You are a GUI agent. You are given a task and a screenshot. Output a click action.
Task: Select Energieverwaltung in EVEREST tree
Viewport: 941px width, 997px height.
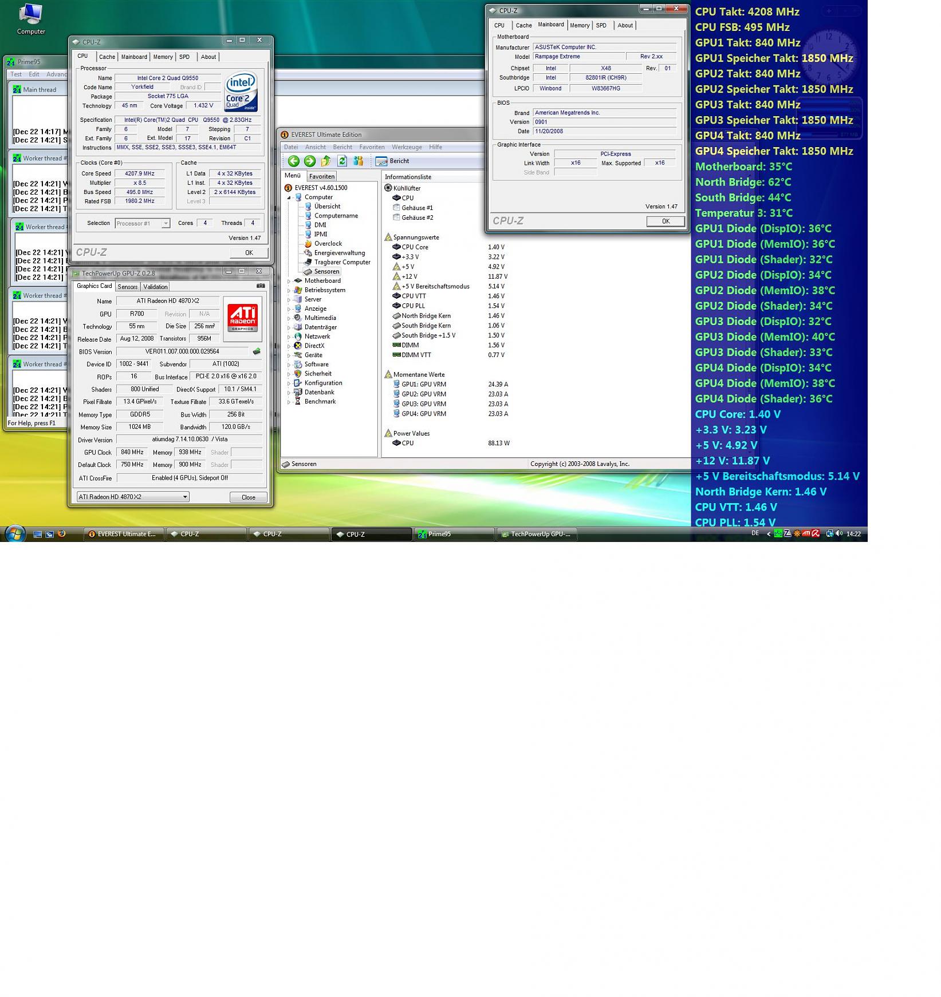(339, 253)
